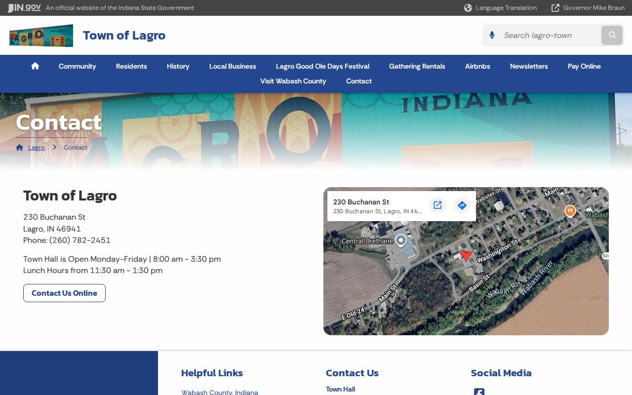This screenshot has width=632, height=395.
Task: Open map in new window icon
Action: click(x=437, y=205)
